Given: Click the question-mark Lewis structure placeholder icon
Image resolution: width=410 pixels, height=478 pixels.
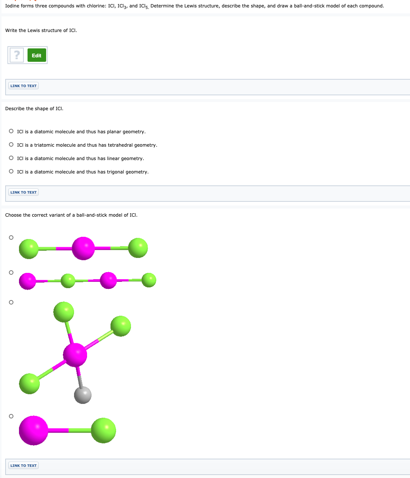Looking at the screenshot, I should tap(16, 55).
